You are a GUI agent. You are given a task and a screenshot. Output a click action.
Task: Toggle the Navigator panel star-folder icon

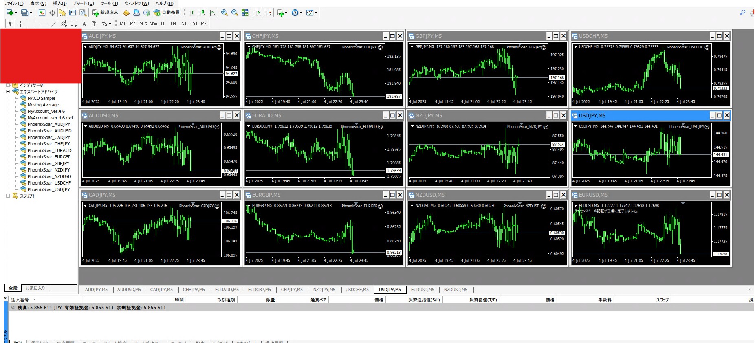pyautogui.click(x=62, y=13)
